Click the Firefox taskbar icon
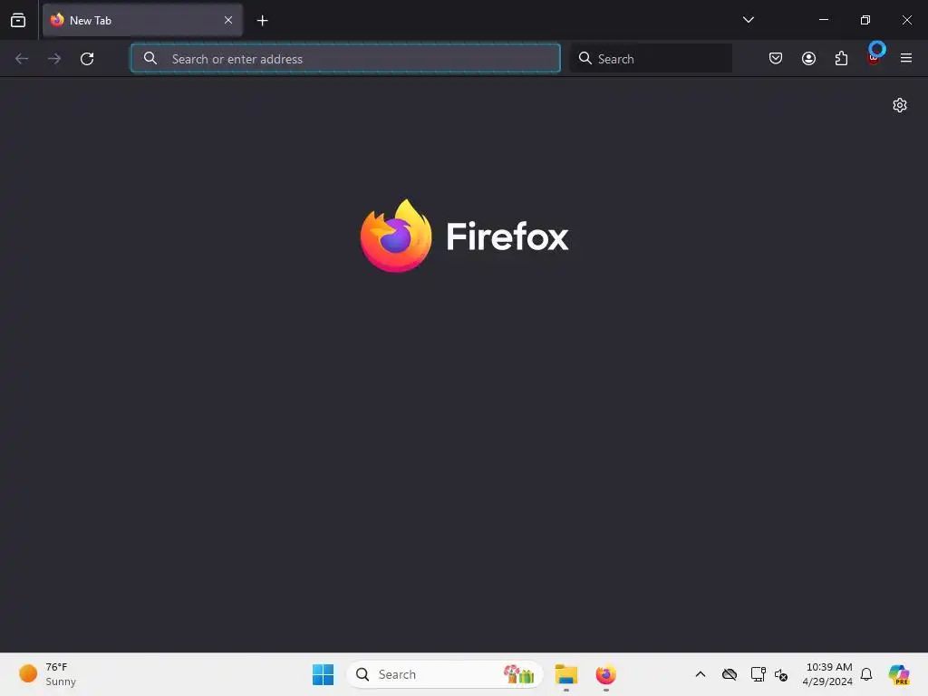The image size is (928, 696). 606,674
